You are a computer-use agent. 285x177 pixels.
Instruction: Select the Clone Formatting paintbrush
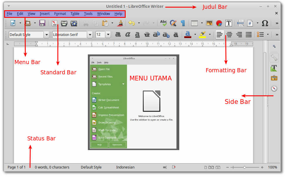tap(120, 23)
